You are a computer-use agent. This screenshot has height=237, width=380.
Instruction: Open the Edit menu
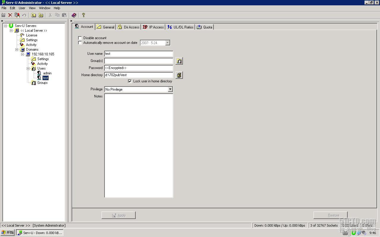tap(12, 8)
